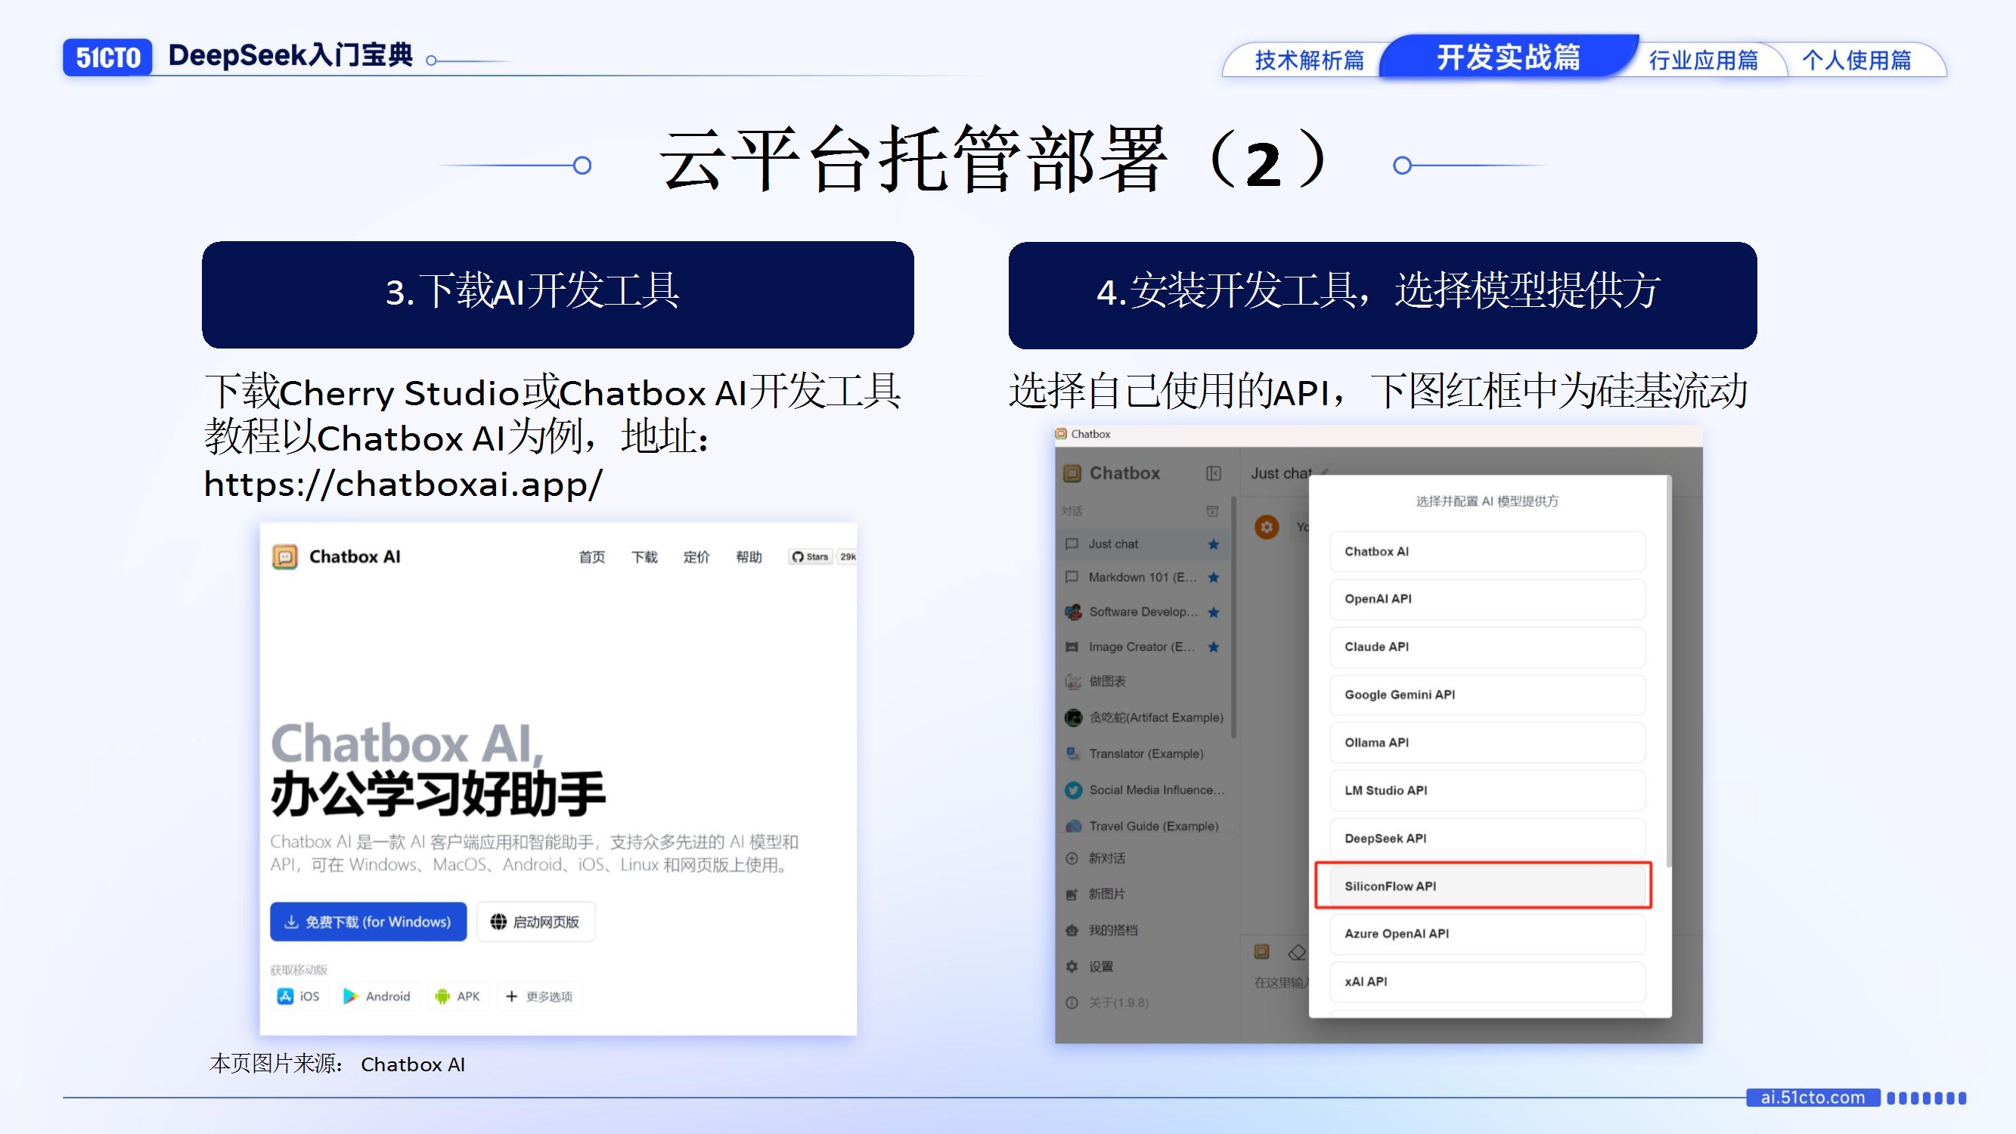The height and width of the screenshot is (1134, 2016).
Task: Toggle the star on Just chat
Action: coord(1213,544)
